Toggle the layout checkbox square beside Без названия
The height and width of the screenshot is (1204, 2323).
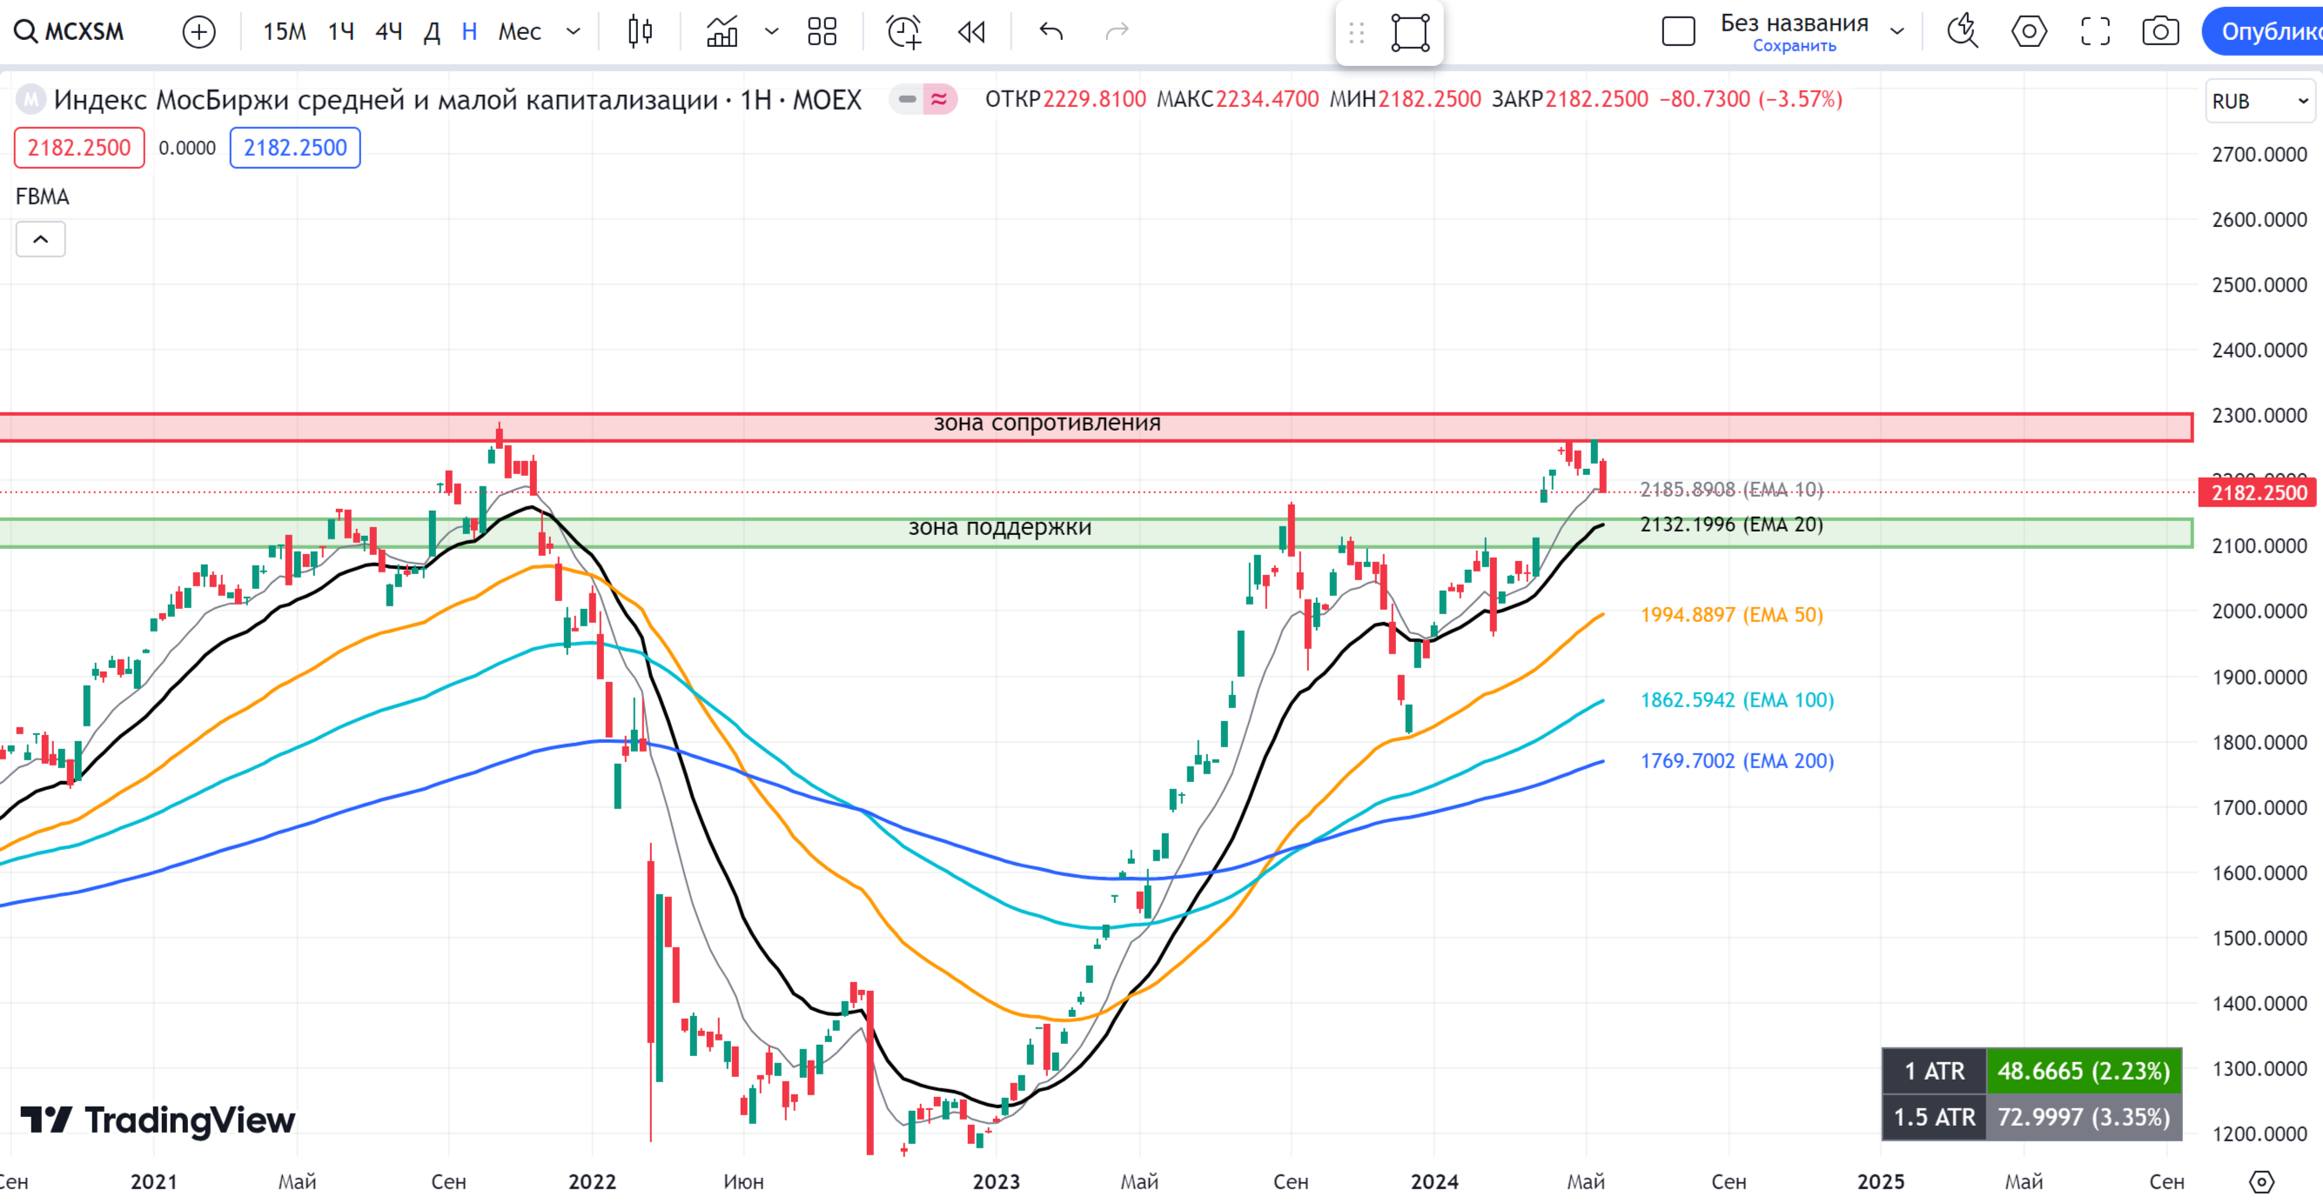pyautogui.click(x=1678, y=31)
